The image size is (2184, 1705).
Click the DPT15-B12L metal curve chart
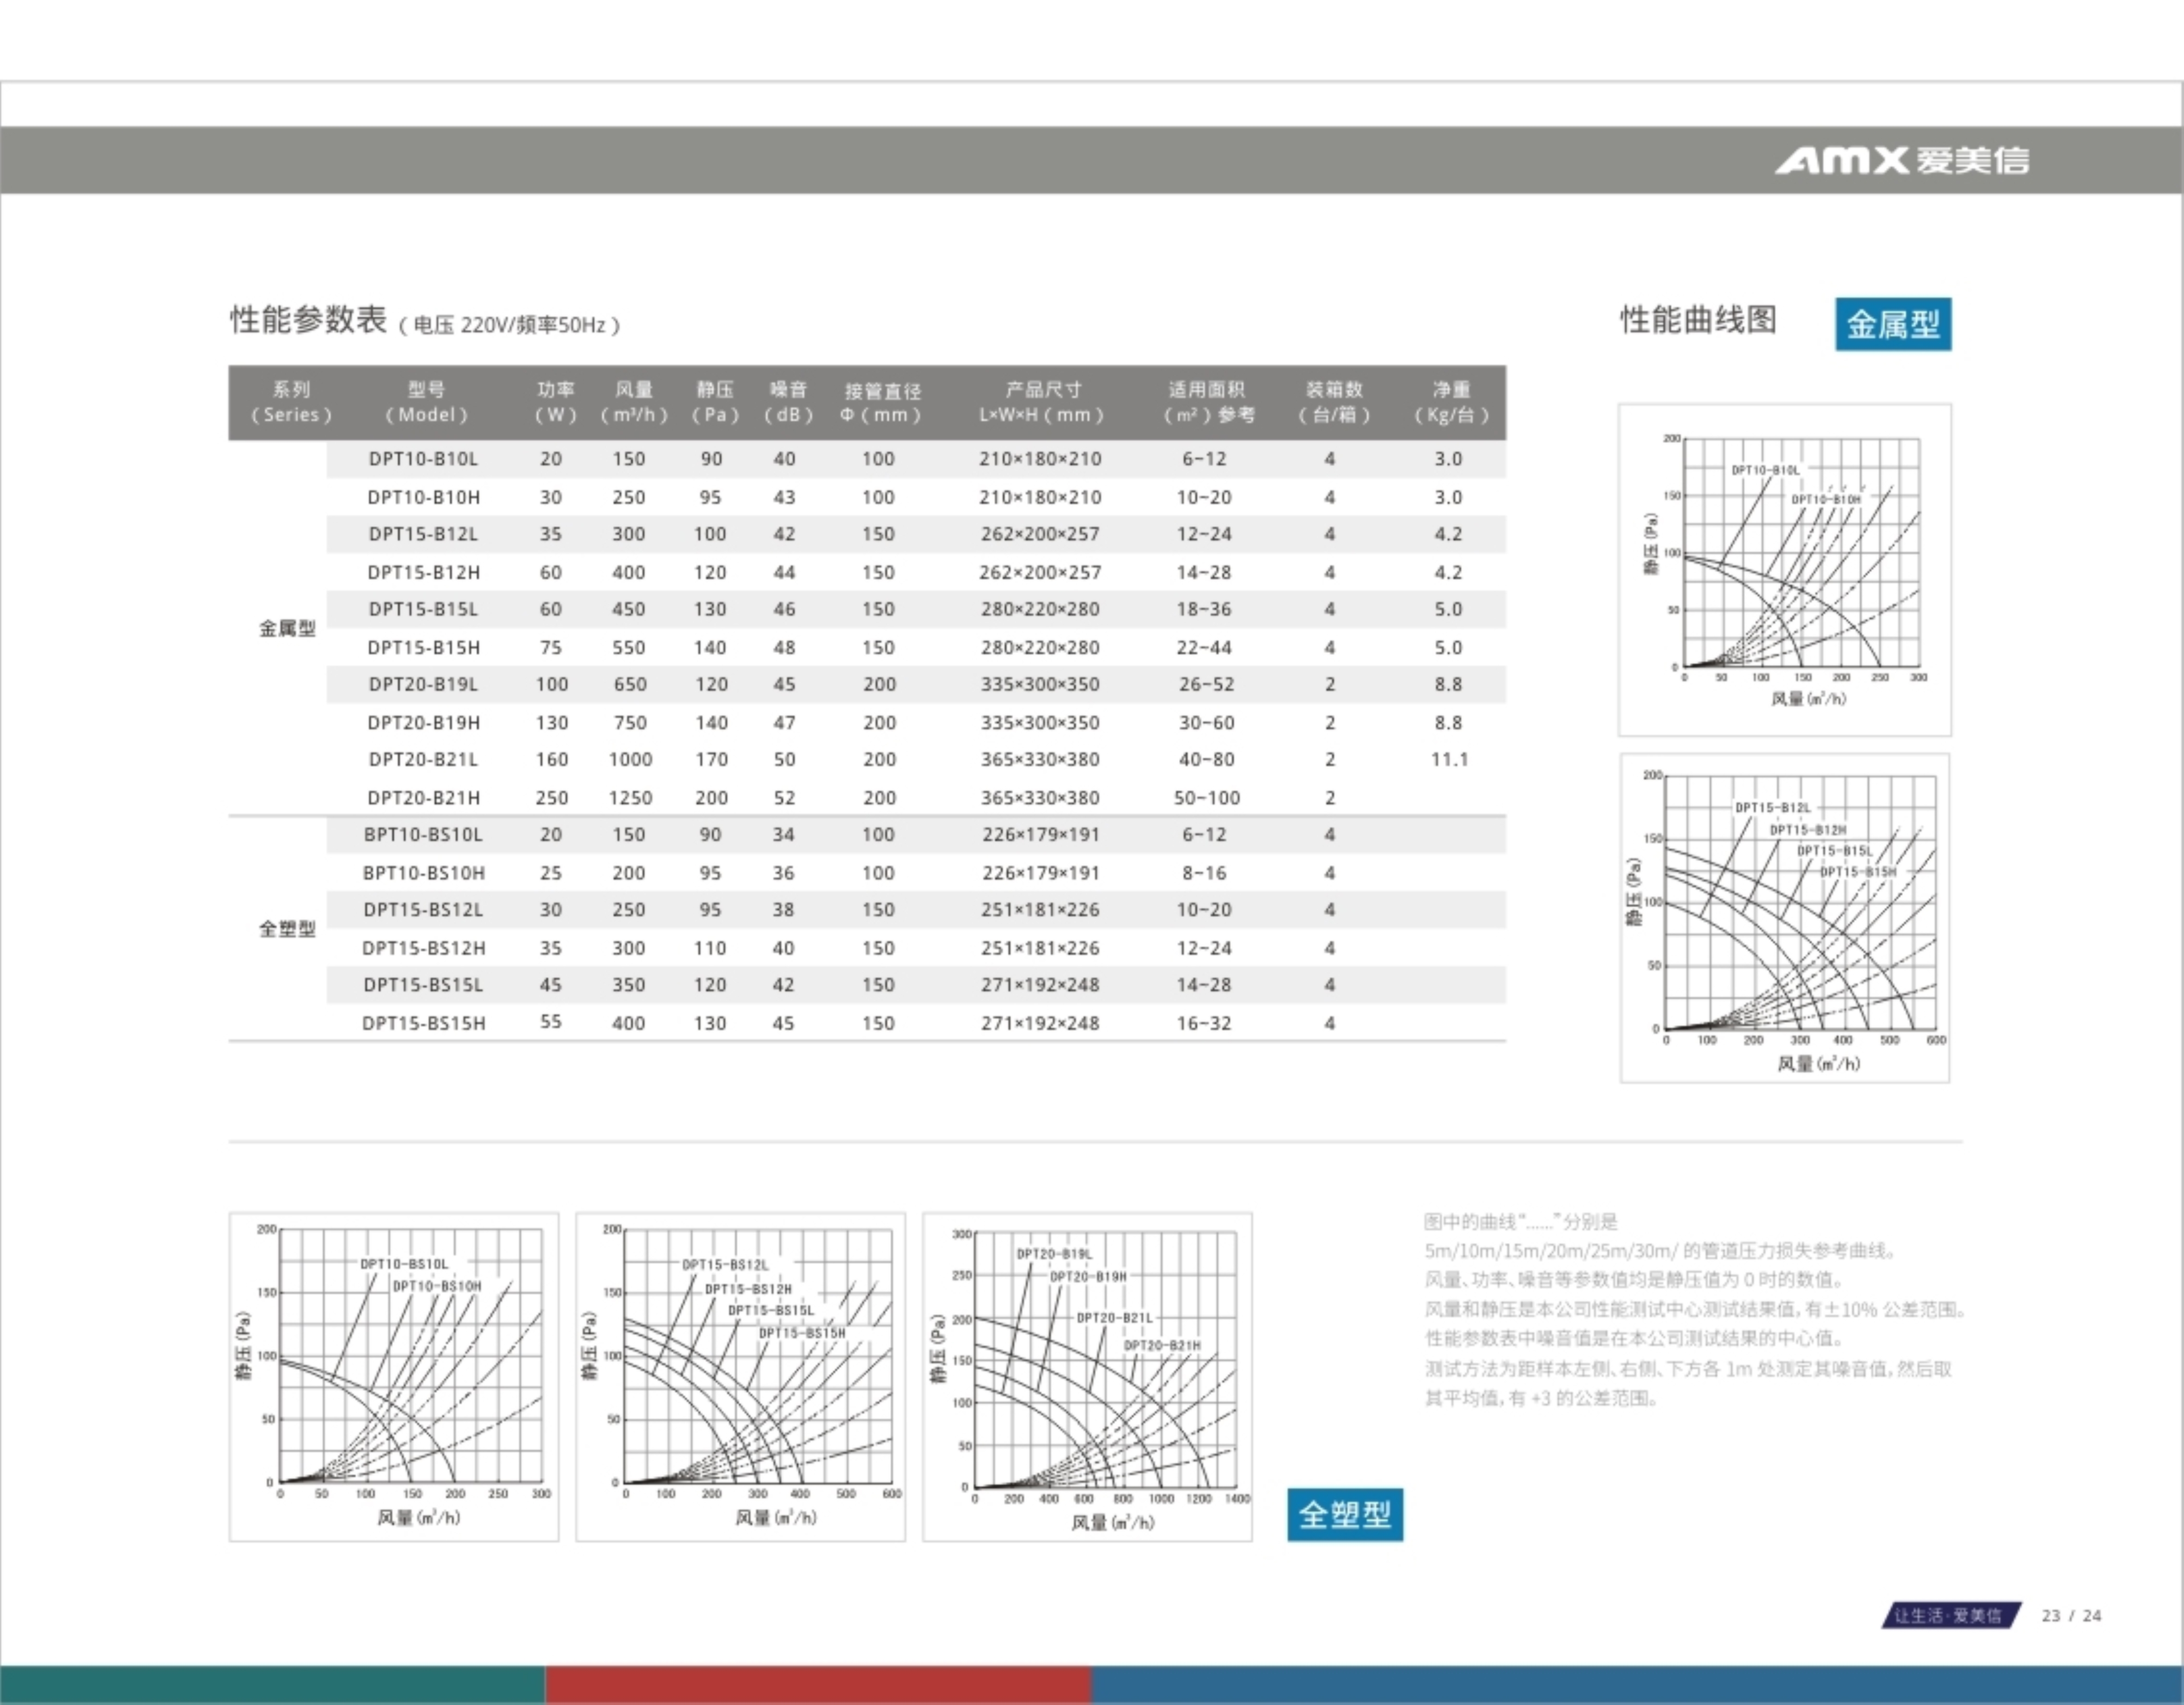1784,917
